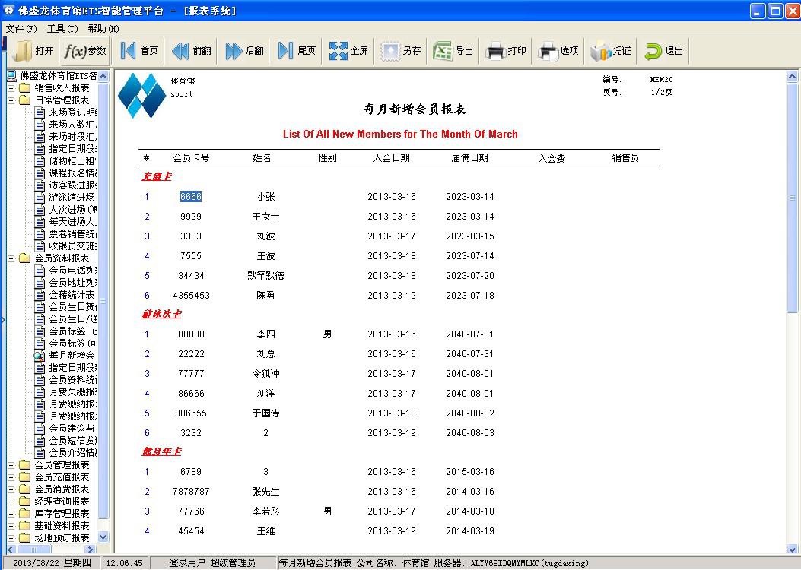The width and height of the screenshot is (801, 570).
Task: Expand the 库存管理报表 folder
Action: (x=11, y=514)
